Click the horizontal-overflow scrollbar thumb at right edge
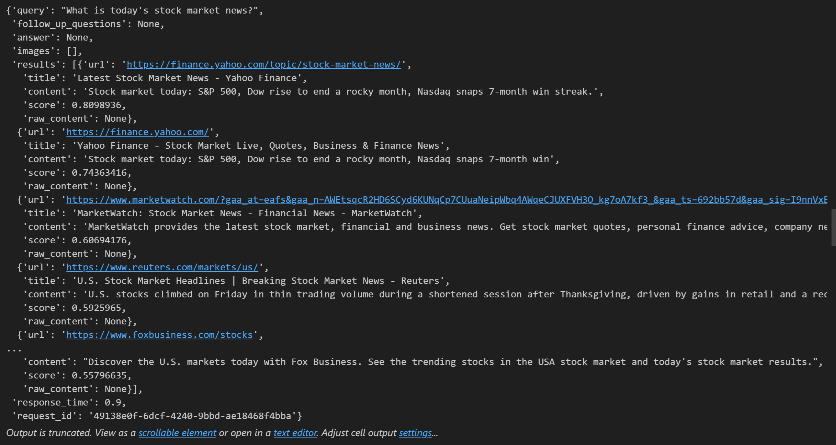Viewport: 836px width, 445px height. (x=833, y=228)
